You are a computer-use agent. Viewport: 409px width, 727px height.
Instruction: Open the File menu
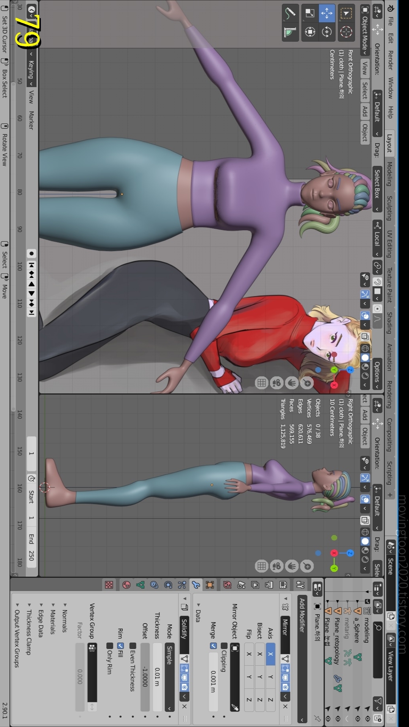[x=390, y=21]
